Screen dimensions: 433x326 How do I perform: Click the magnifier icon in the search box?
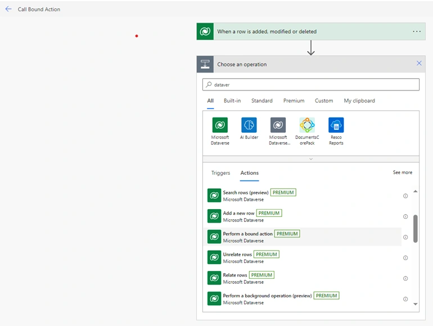coord(209,84)
